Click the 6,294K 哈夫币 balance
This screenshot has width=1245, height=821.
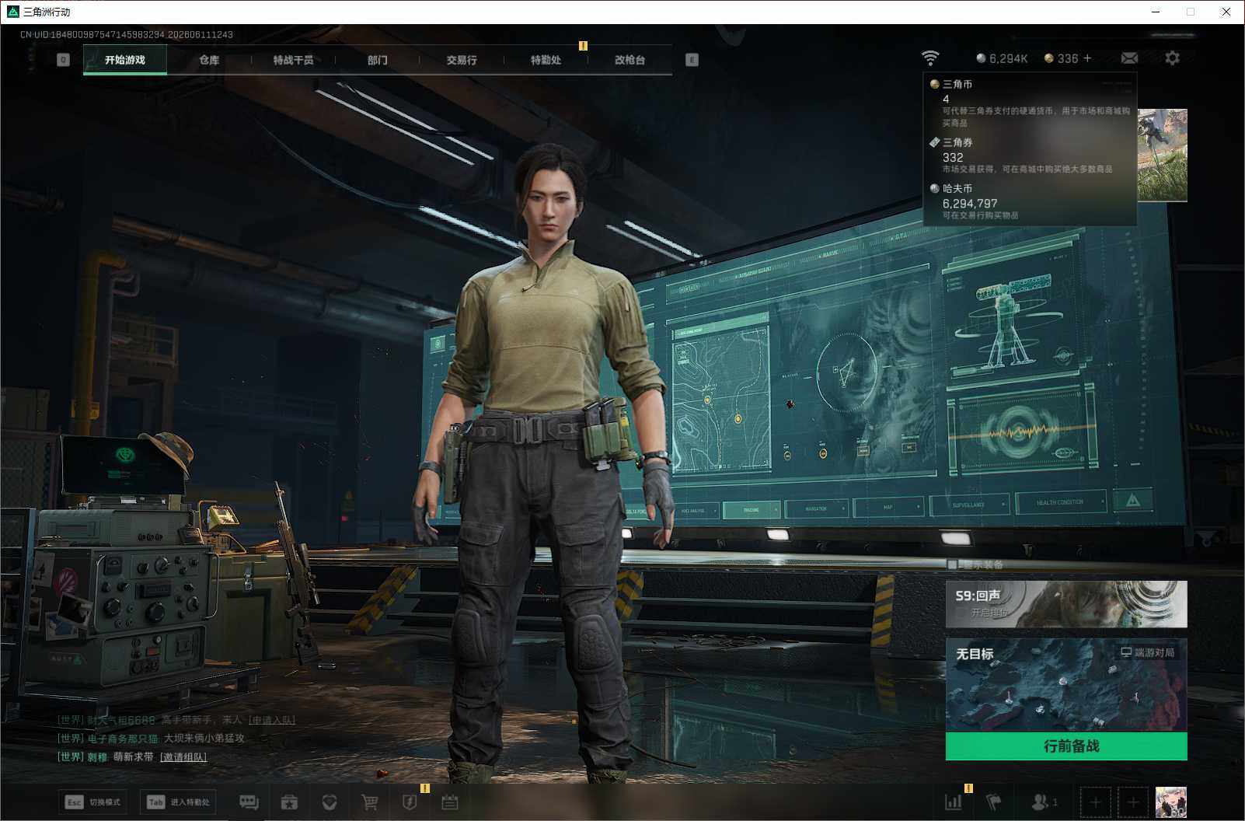point(1003,58)
